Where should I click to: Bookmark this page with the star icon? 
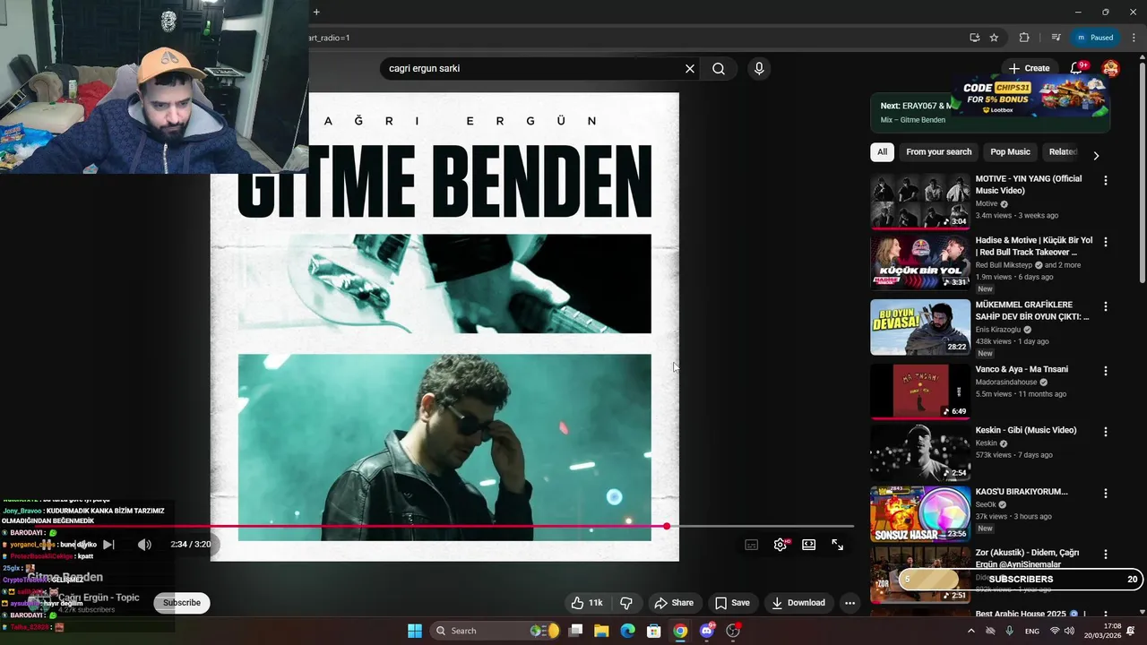(994, 38)
